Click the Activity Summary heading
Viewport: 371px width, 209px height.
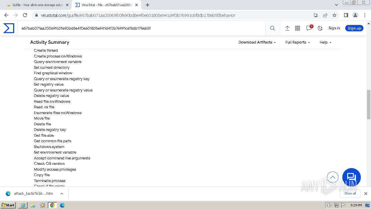50,42
